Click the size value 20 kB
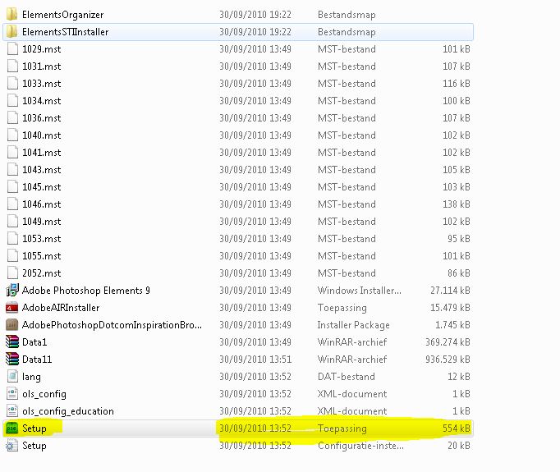The height and width of the screenshot is (472, 560). pos(459,446)
